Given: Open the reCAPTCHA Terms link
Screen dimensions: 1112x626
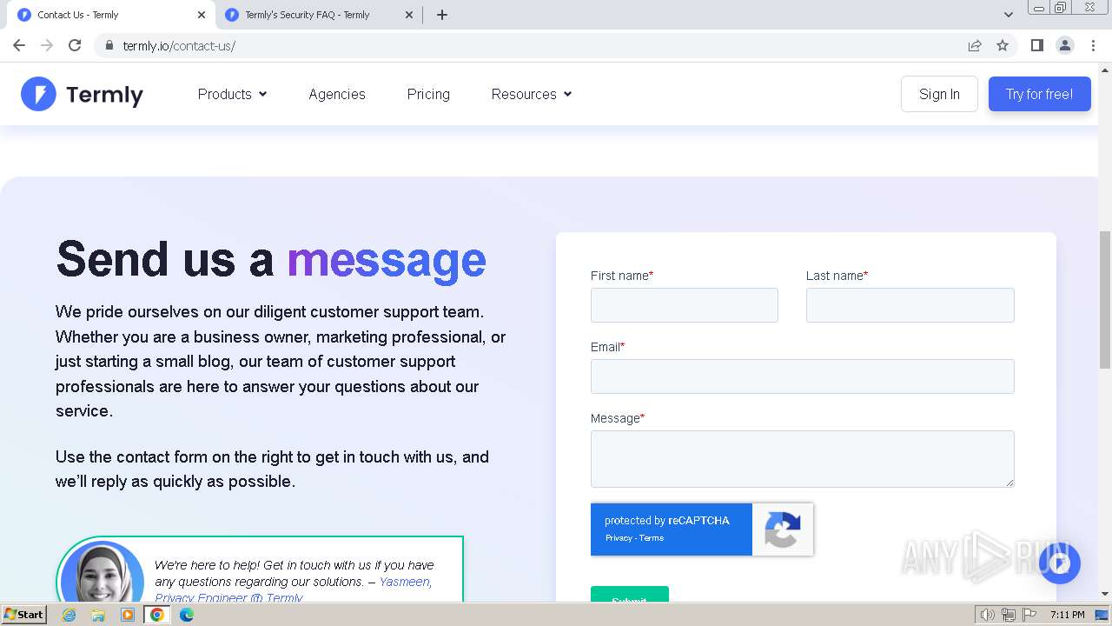Looking at the screenshot, I should [x=652, y=538].
